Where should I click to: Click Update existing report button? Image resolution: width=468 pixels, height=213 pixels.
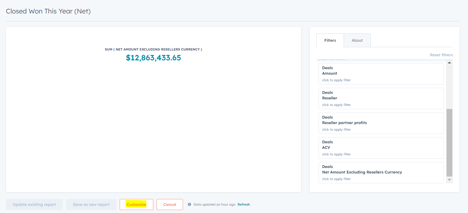(34, 204)
